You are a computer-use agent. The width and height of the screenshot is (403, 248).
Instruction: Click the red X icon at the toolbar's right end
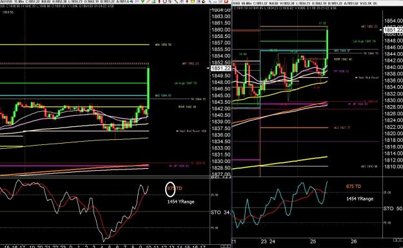pyautogui.click(x=226, y=1)
